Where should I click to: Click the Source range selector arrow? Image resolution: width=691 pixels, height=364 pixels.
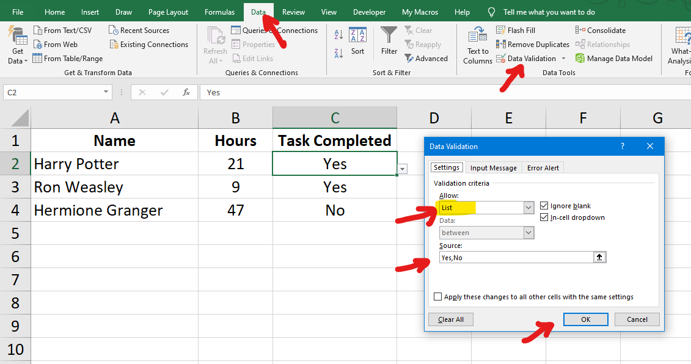coord(599,257)
